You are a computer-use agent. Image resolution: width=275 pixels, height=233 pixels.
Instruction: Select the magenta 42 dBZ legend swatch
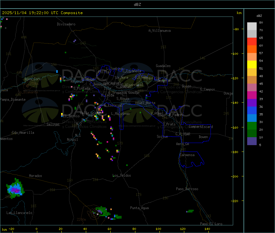pyautogui.click(x=252, y=95)
